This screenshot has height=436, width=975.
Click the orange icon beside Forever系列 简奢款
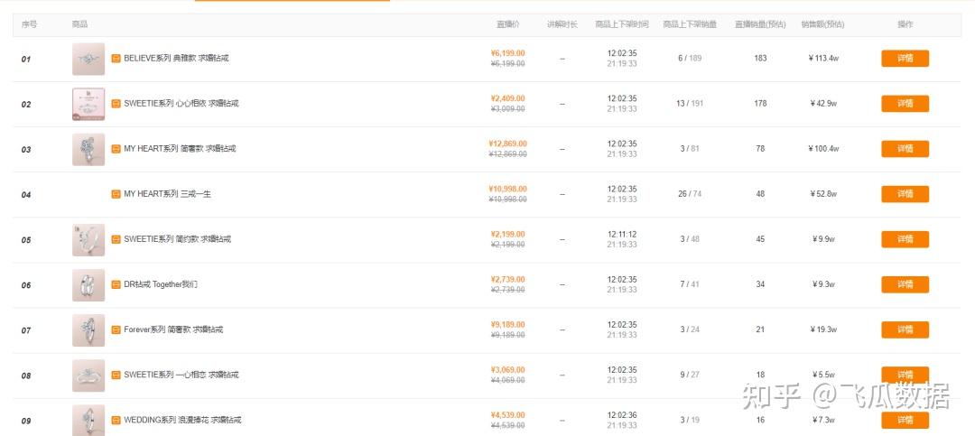tap(116, 329)
